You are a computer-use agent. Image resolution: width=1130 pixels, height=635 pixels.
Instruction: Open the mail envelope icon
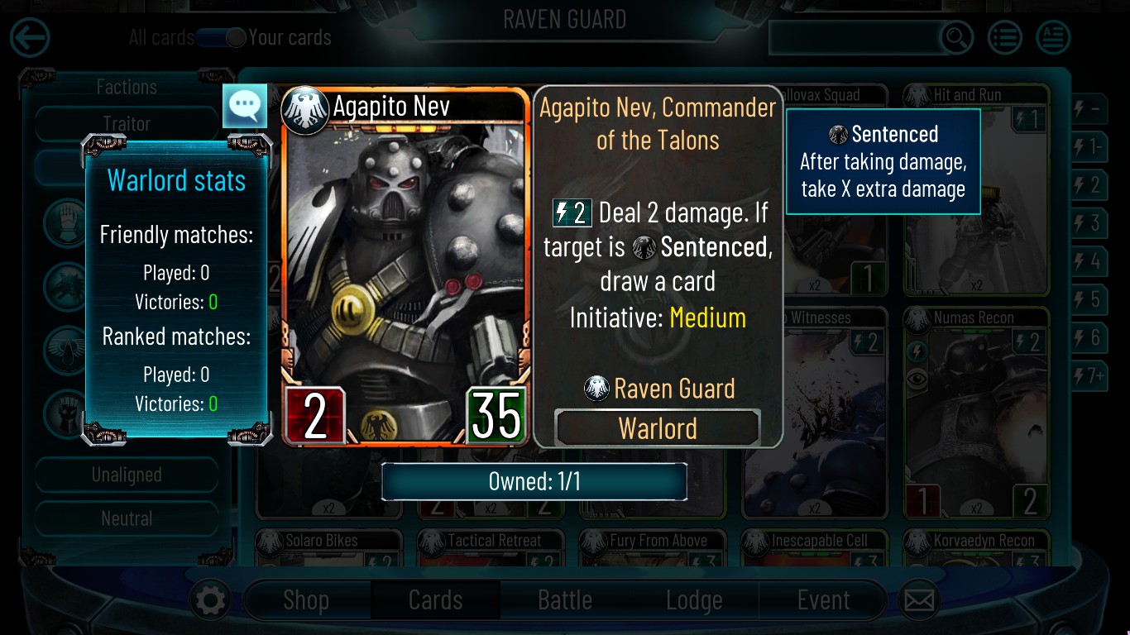[x=919, y=600]
